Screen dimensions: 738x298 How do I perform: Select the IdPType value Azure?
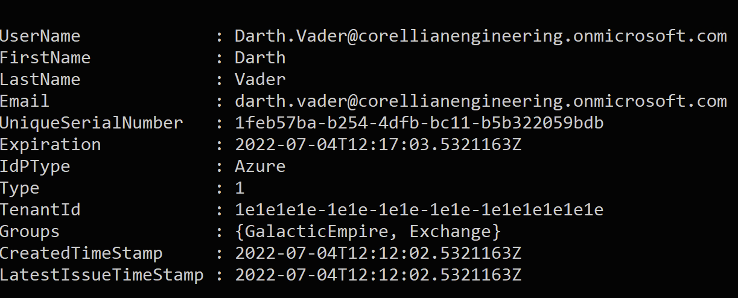tap(260, 166)
